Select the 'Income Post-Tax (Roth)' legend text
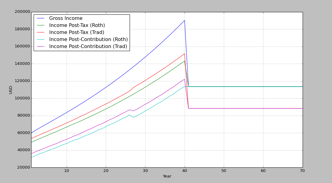332x183 pixels. pyautogui.click(x=77, y=25)
